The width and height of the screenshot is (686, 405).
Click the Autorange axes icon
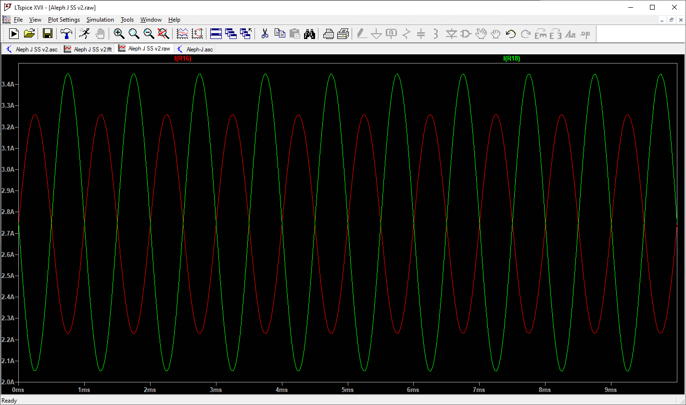pos(197,34)
